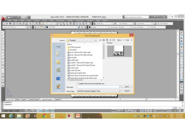Click the File name input field
The width and height of the screenshot is (185, 139).
(x=99, y=87)
